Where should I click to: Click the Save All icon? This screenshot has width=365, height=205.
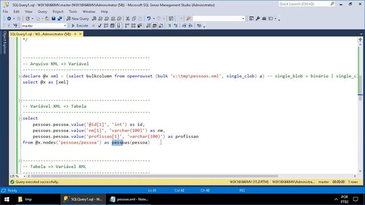60,19
